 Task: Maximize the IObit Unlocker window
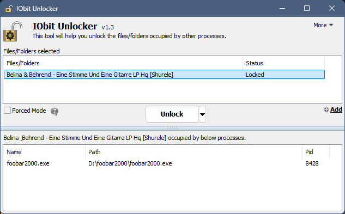point(307,9)
